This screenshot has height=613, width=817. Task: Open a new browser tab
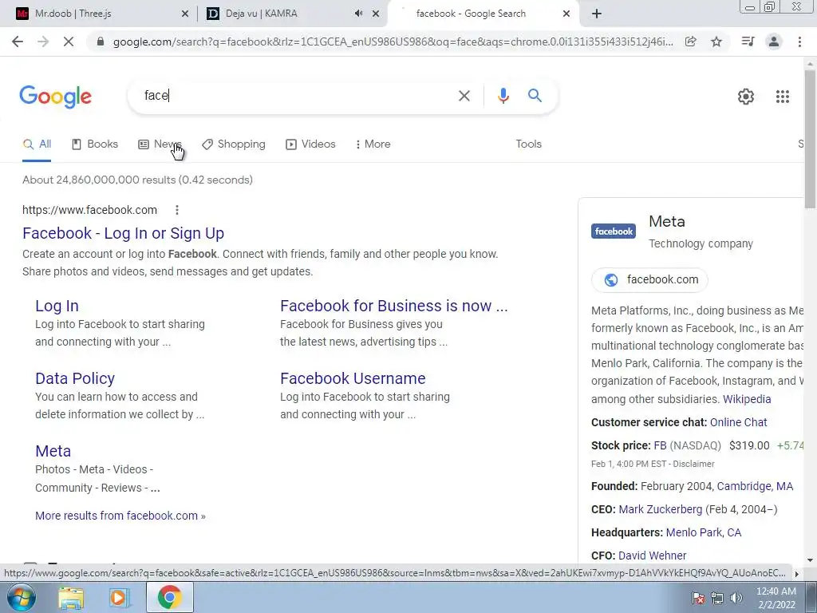click(597, 14)
